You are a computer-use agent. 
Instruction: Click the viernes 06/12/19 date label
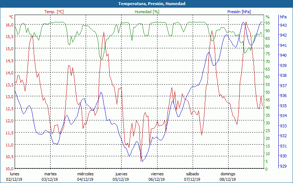tap(157, 177)
